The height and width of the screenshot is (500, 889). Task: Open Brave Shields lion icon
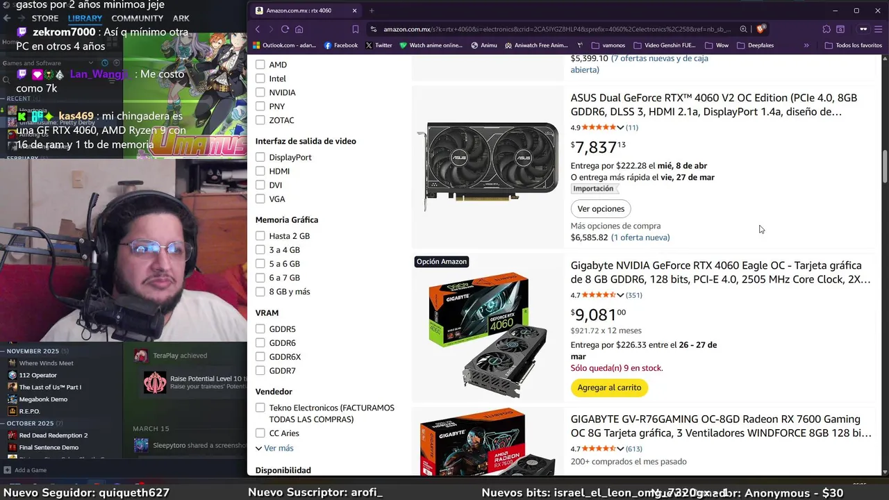tap(761, 29)
